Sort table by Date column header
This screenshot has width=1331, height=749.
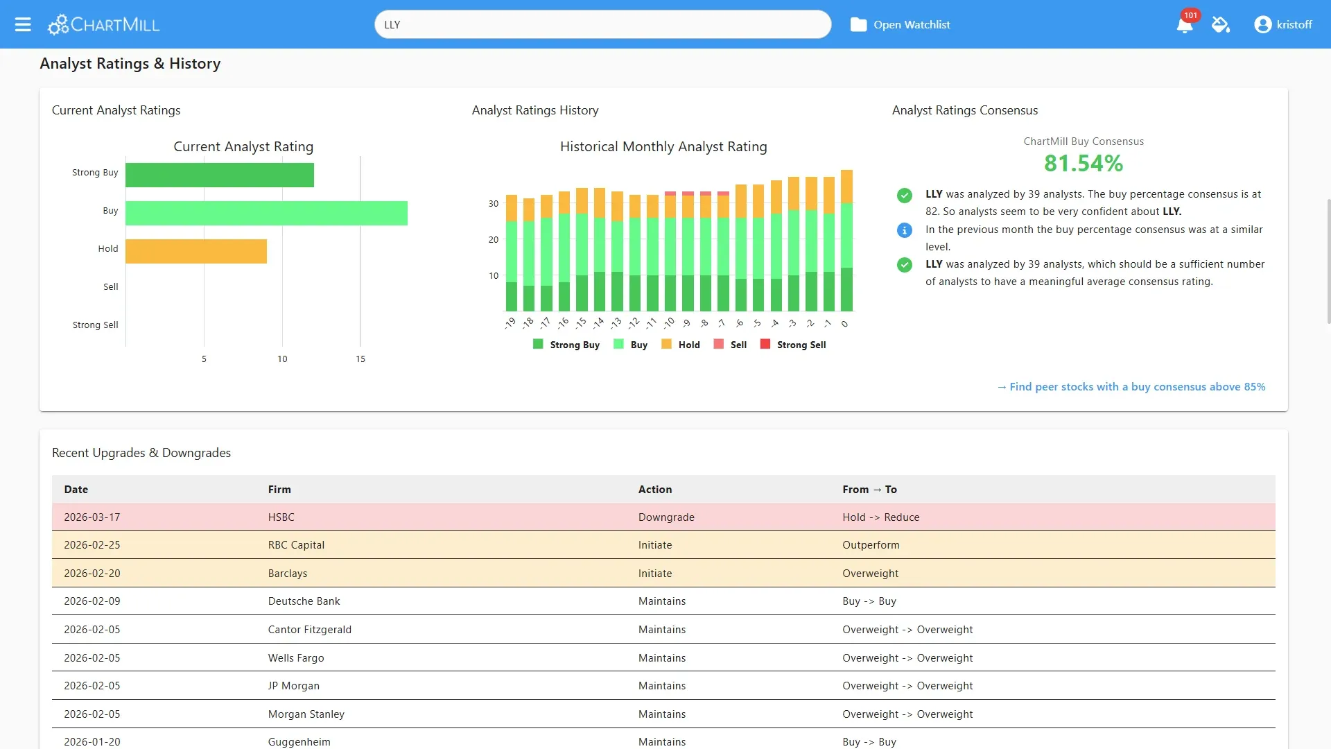pyautogui.click(x=76, y=490)
